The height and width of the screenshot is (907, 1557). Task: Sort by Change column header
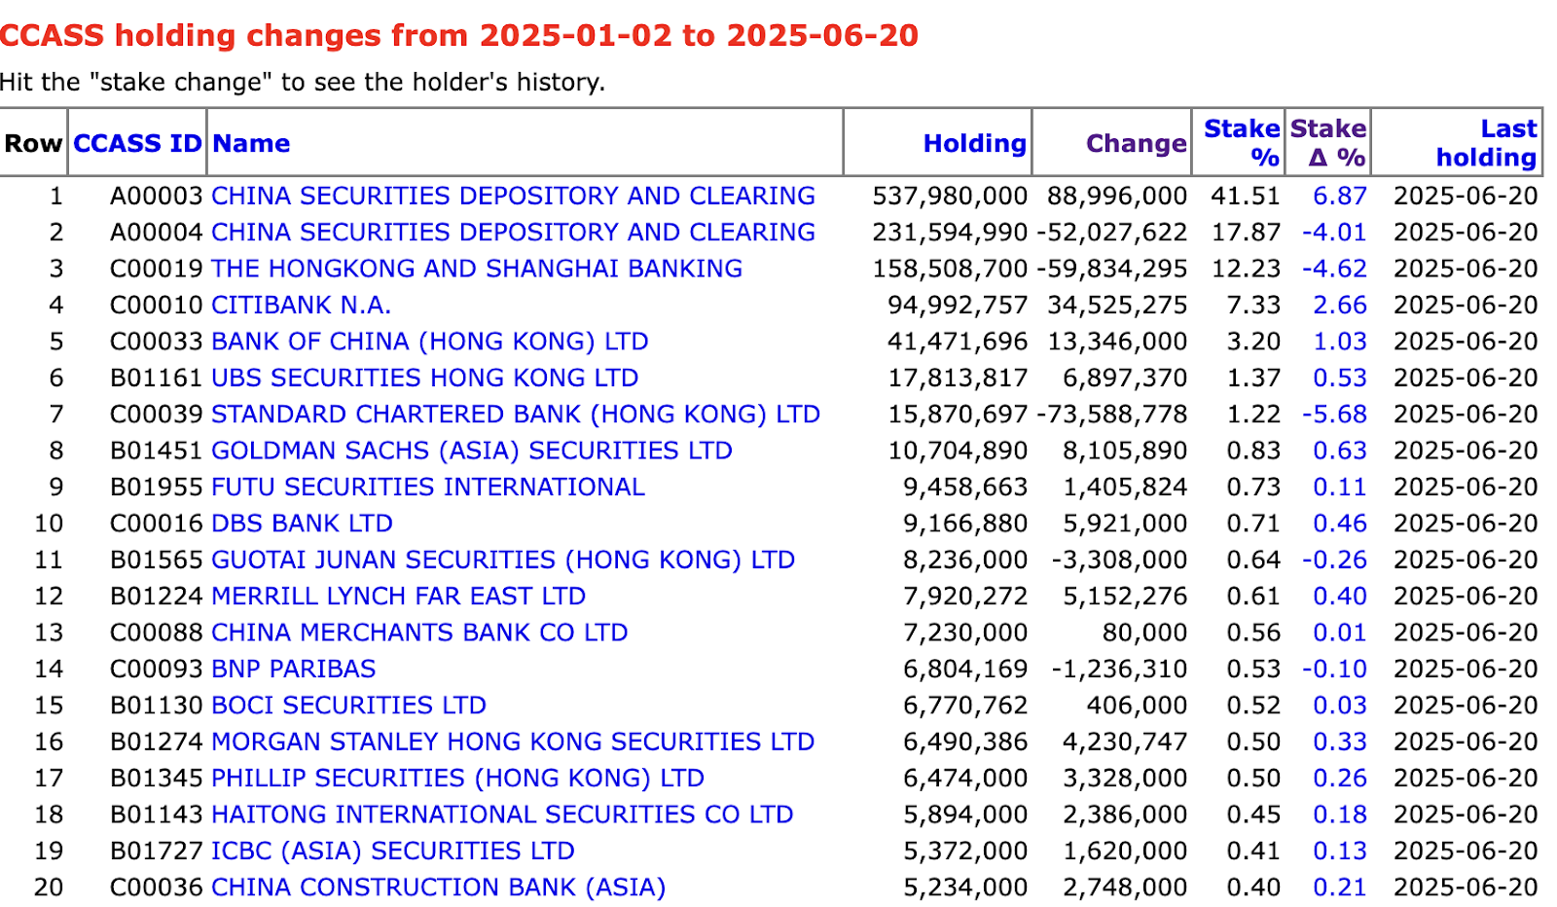tap(1136, 143)
